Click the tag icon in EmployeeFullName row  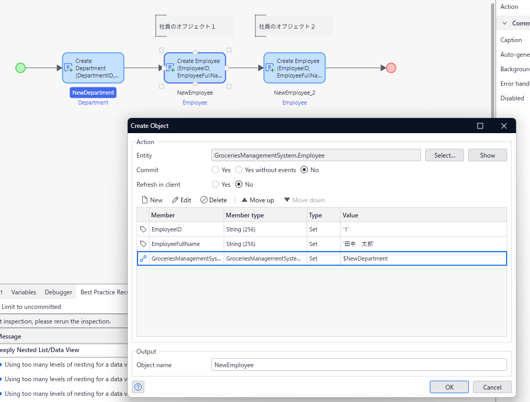143,244
